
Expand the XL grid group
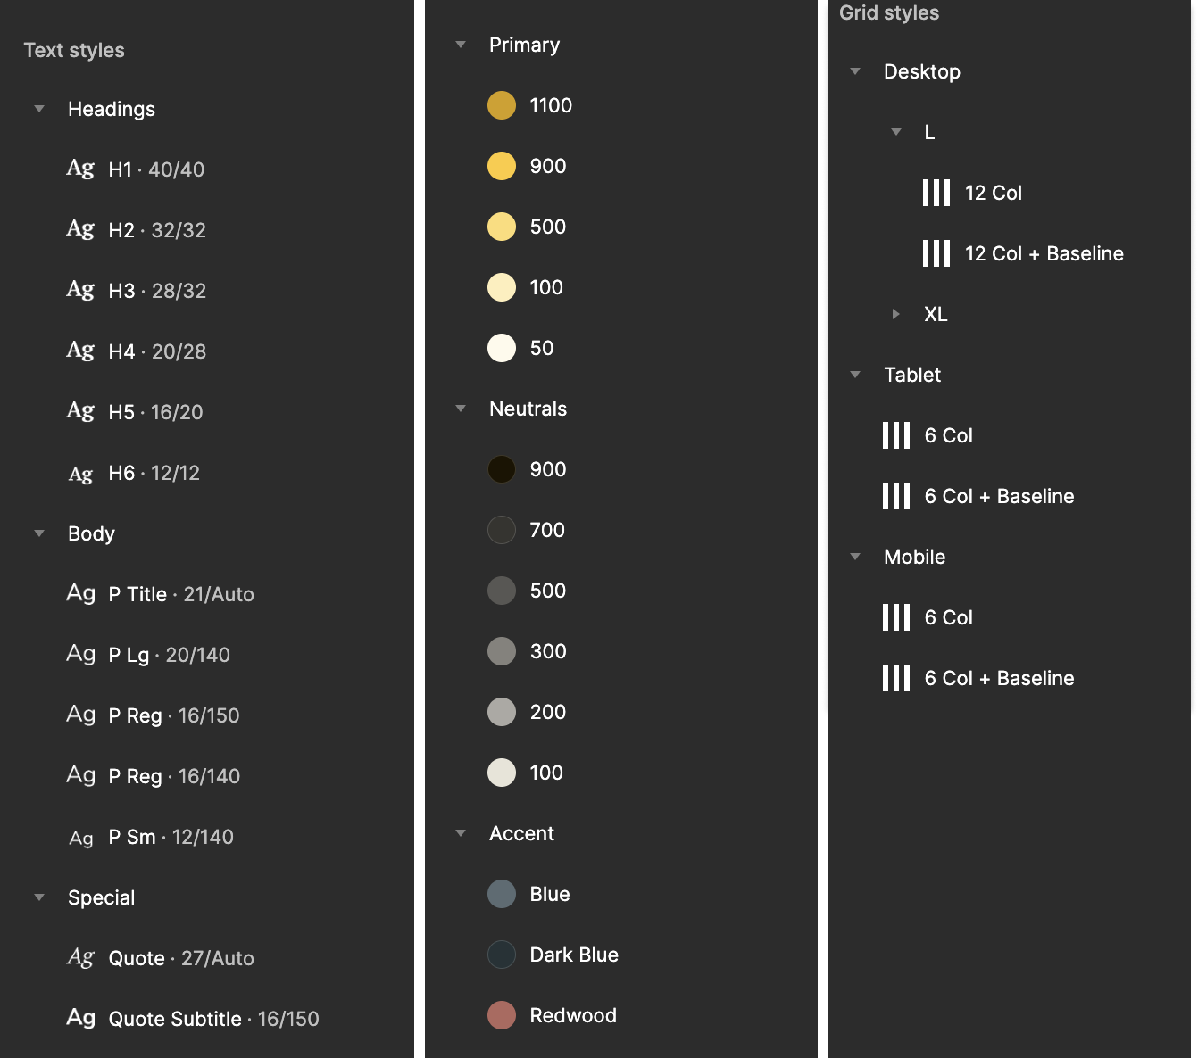[x=895, y=314]
